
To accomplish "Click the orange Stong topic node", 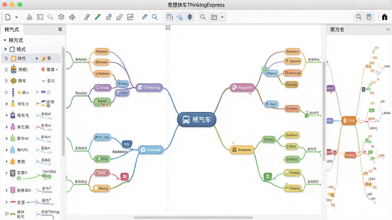I will point(101,188).
